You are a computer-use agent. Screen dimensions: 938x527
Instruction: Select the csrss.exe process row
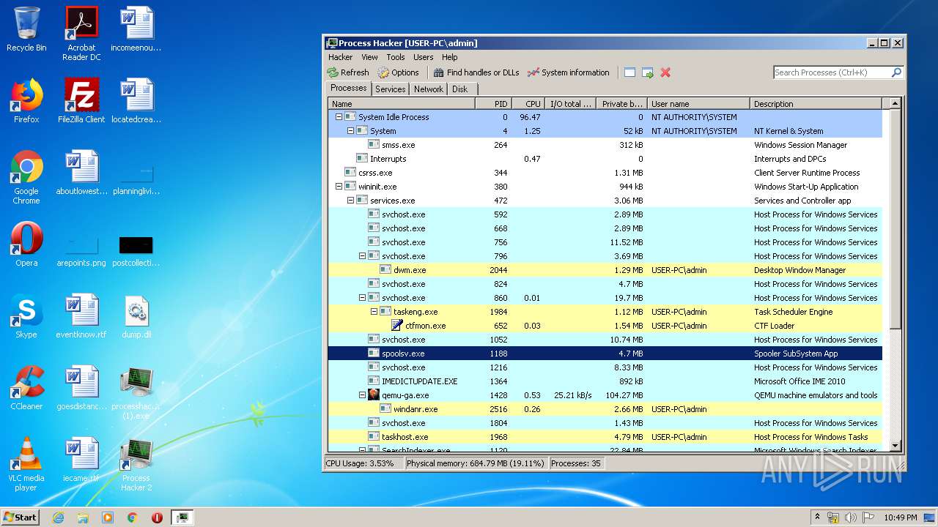605,173
